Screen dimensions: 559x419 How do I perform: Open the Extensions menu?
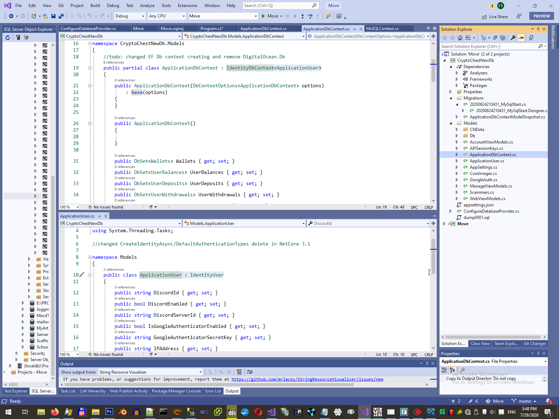187,6
